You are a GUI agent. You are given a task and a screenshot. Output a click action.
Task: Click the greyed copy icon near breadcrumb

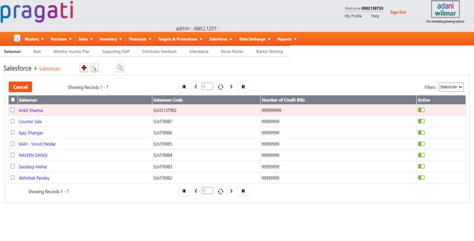120,68
